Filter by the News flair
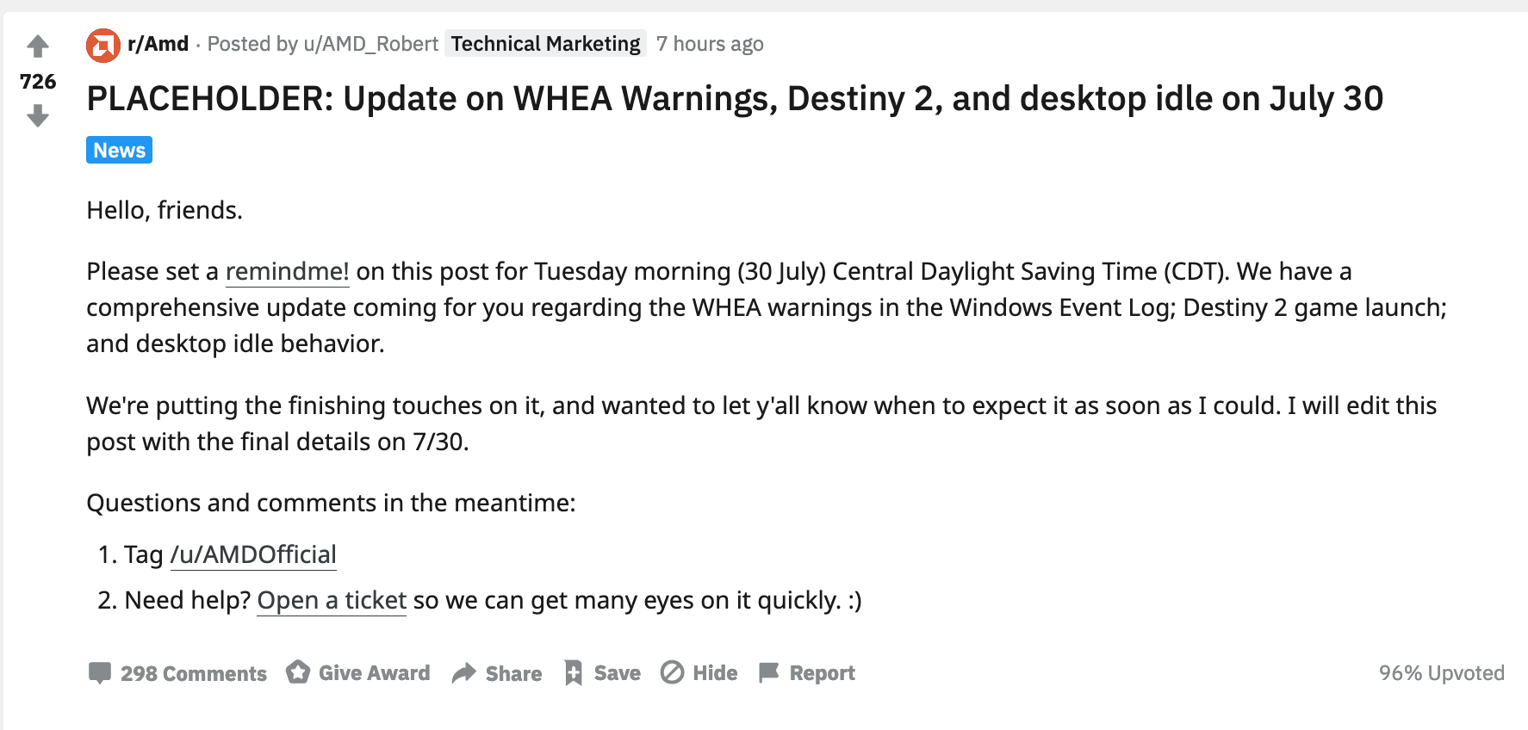This screenshot has height=730, width=1528. pyautogui.click(x=118, y=150)
